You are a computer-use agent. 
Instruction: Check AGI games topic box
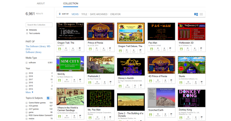(x=27, y=106)
